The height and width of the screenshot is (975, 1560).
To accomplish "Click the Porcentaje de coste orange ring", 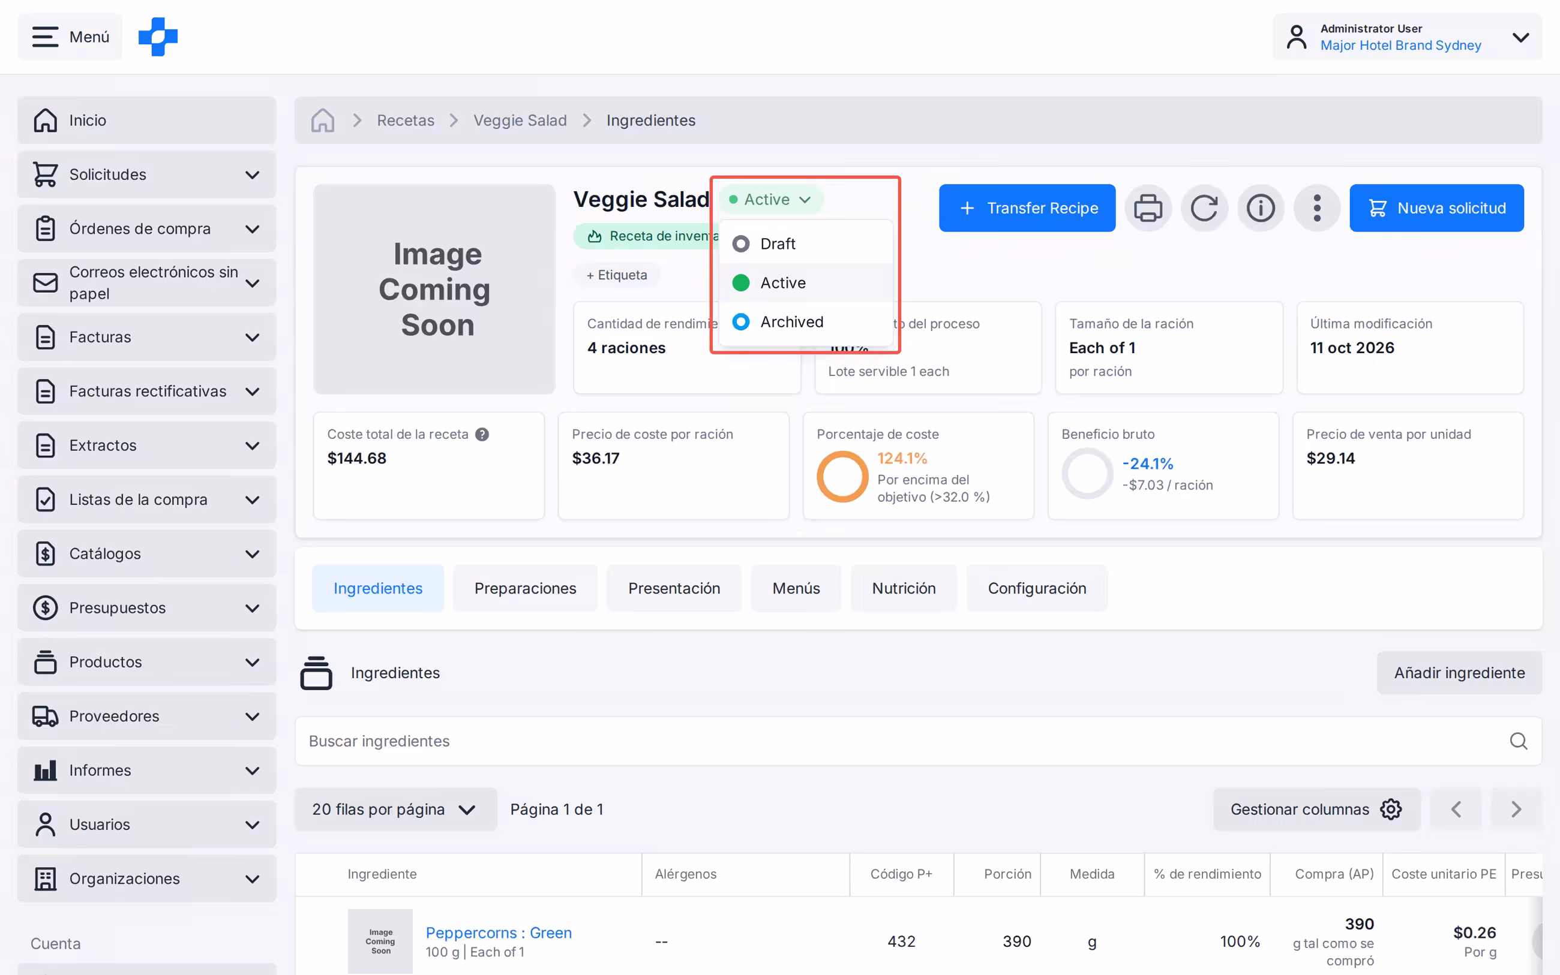I will (842, 477).
